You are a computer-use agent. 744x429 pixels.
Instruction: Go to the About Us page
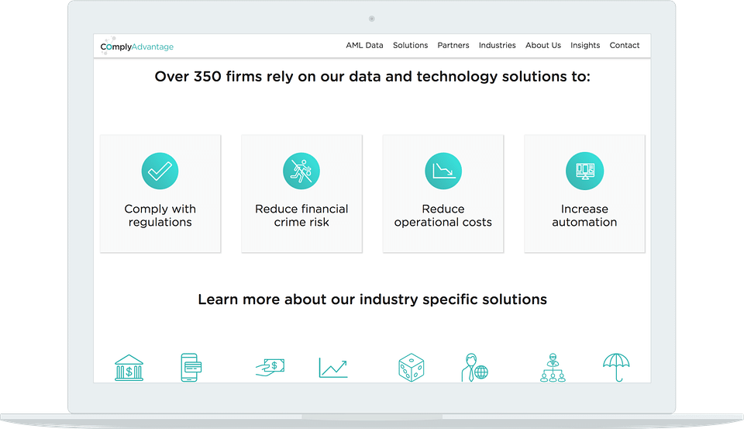[542, 45]
